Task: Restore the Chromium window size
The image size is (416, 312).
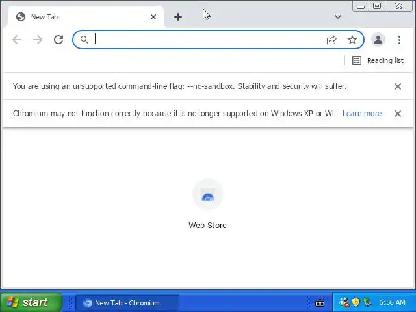Action: (377, 6)
